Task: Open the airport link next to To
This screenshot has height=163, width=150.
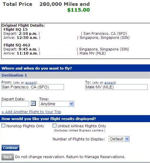Action: point(110,83)
